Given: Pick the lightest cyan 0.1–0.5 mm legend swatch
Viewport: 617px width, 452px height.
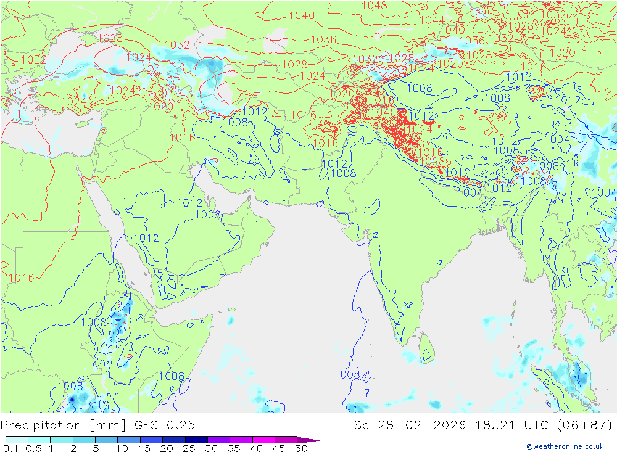Looking at the screenshot, I should (x=17, y=440).
